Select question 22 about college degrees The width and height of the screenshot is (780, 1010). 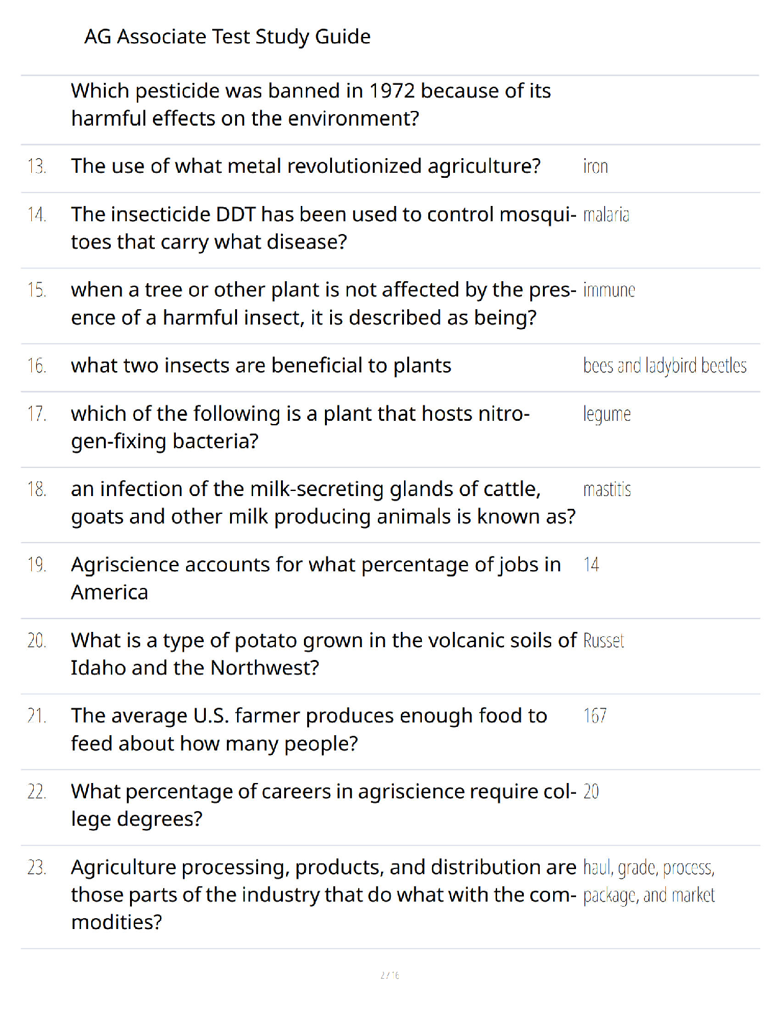point(324,805)
